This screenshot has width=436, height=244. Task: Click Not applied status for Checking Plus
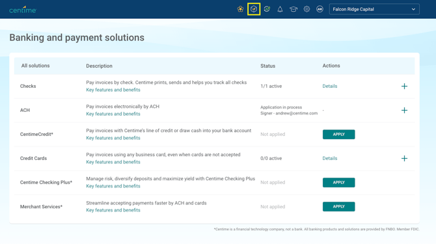273,182
